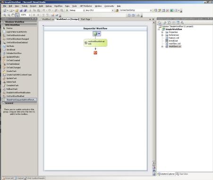
Task: Open the workflow start node dropdown arrow
Action: click(99, 34)
